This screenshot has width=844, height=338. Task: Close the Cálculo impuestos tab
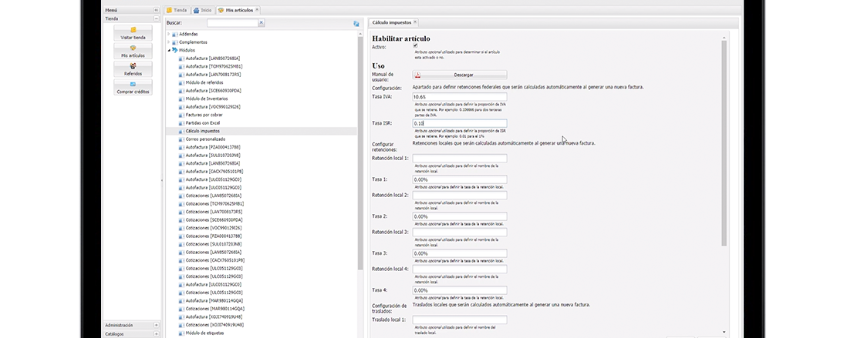coord(415,23)
